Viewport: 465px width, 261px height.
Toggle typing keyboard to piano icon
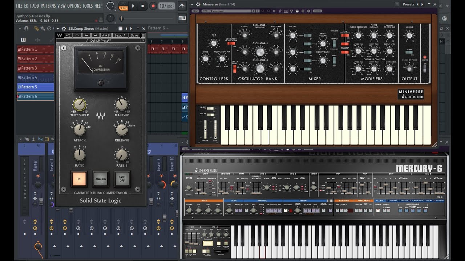coord(182,18)
